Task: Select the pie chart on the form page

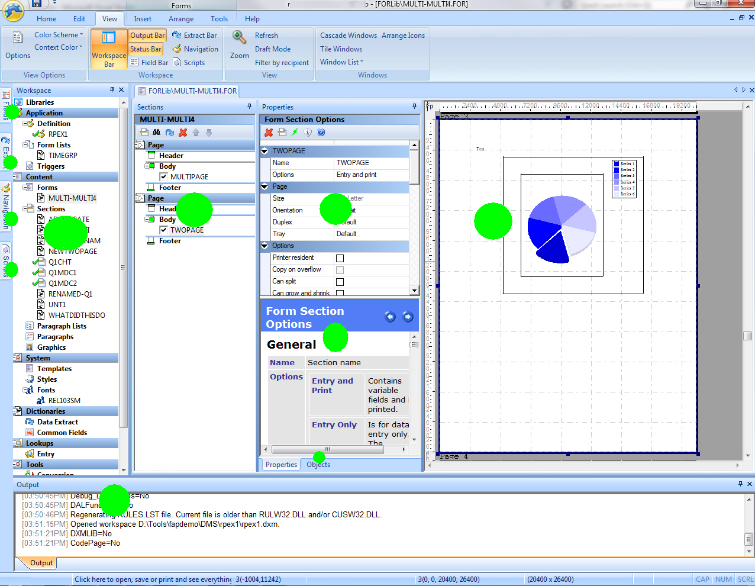Action: (x=562, y=229)
